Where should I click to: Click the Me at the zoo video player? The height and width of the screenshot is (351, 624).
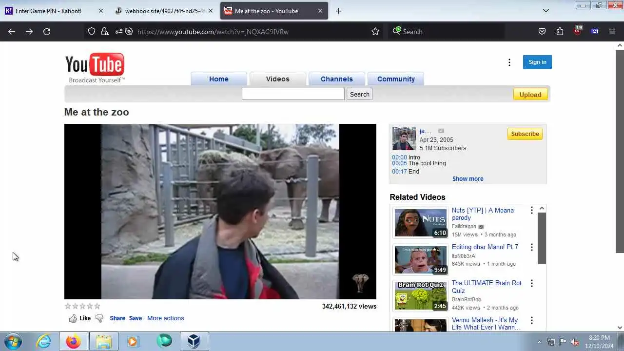220,212
